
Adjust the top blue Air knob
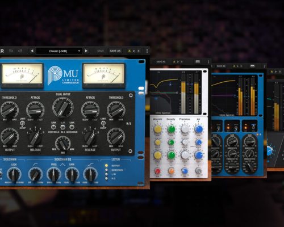198,129
